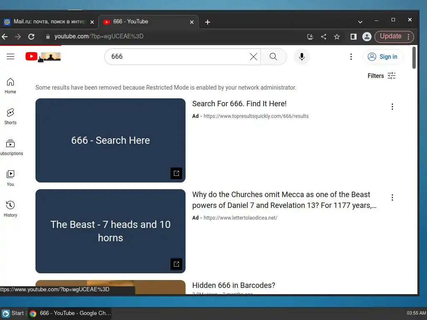Click the taskbar clock

pos(417,313)
